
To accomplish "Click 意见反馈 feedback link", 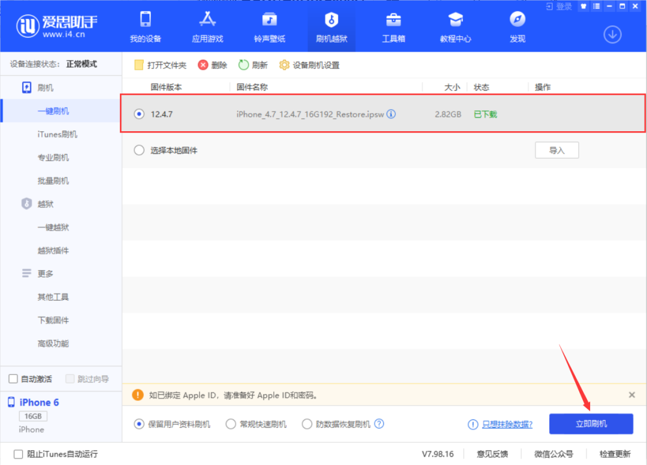I will [492, 454].
